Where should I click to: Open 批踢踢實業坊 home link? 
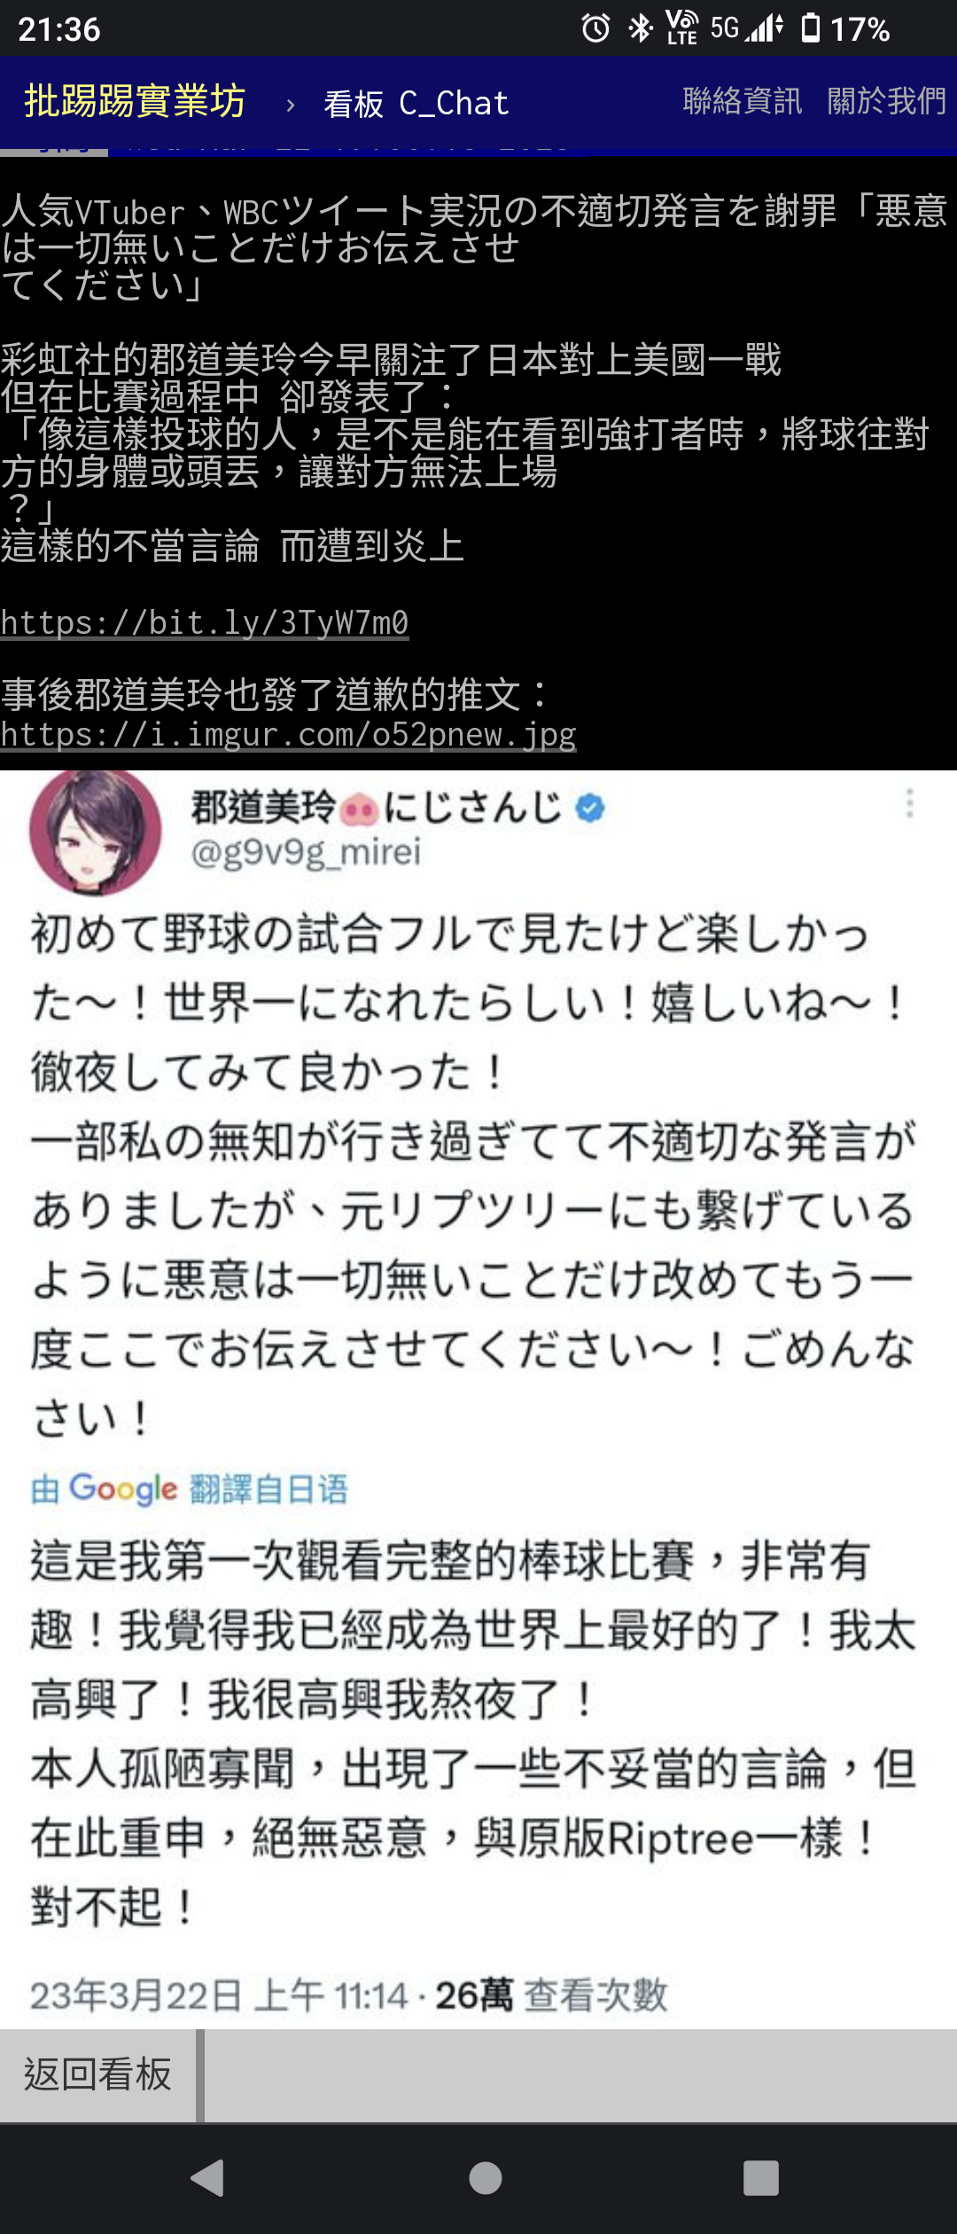tap(135, 101)
